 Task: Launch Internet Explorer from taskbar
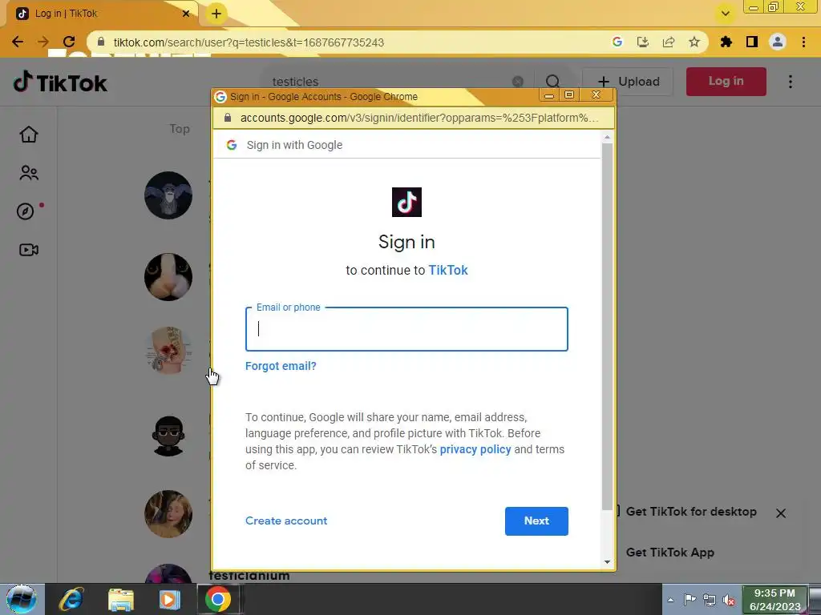coord(71,599)
